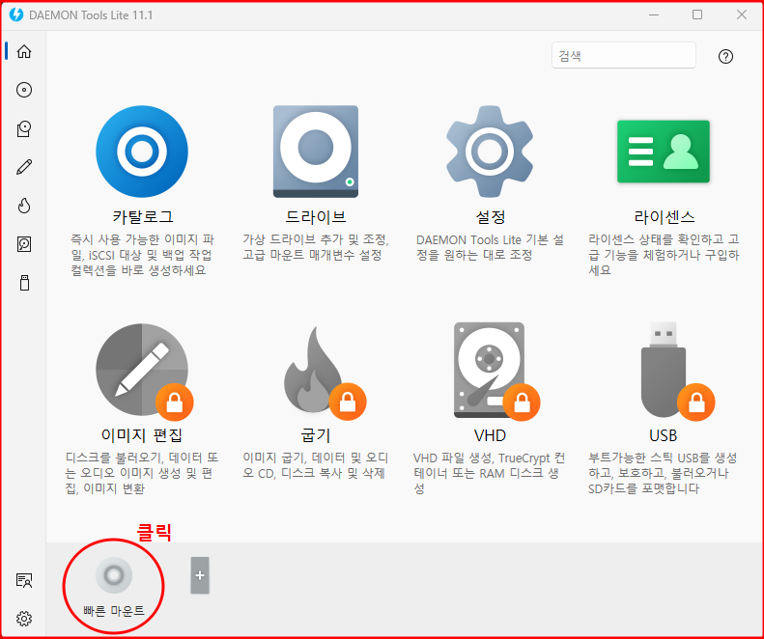Click the 빠른 마운트 quick mount disc

114,575
